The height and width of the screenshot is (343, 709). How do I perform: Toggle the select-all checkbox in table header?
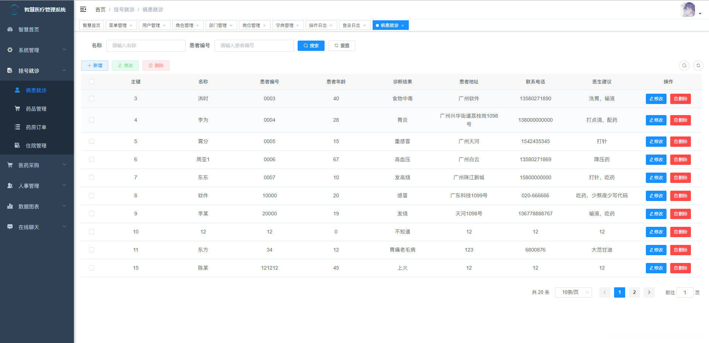(92, 82)
